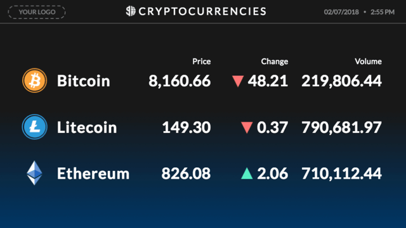
Task: Click the globe icon beside Cryptocurrencies title
Action: click(131, 11)
